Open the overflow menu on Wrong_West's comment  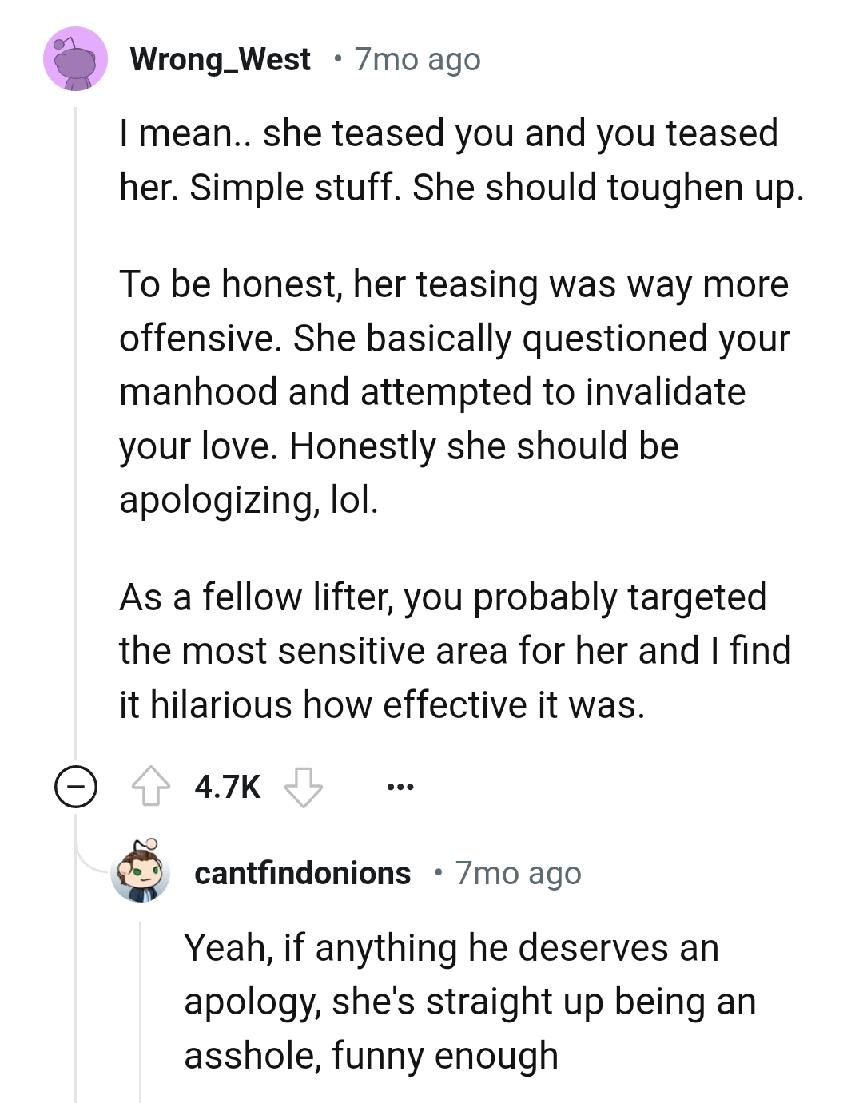(399, 787)
